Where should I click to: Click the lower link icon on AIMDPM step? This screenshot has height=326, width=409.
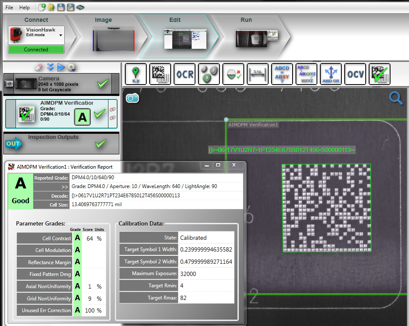pos(112,118)
